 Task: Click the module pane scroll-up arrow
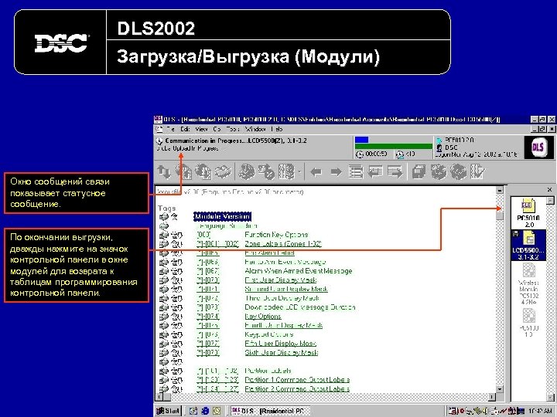click(x=550, y=200)
